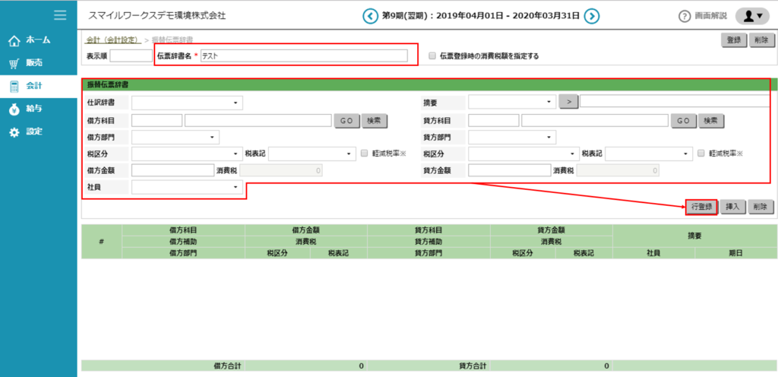Viewport: 778px width, 377px height.
Task: Click the 挿入 button
Action: [732, 207]
